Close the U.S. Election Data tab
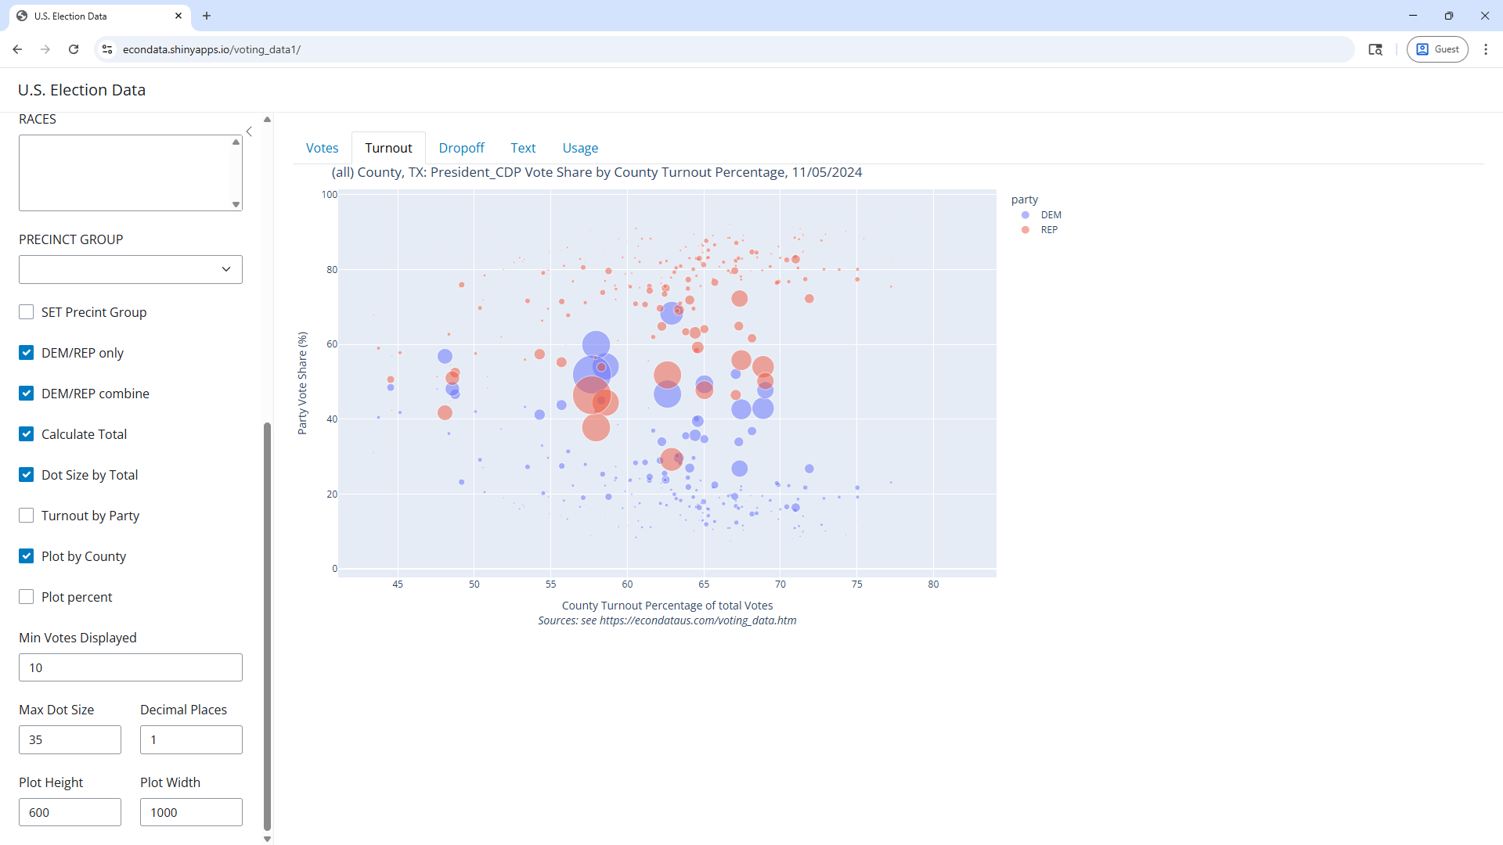This screenshot has height=845, width=1503. (x=178, y=16)
